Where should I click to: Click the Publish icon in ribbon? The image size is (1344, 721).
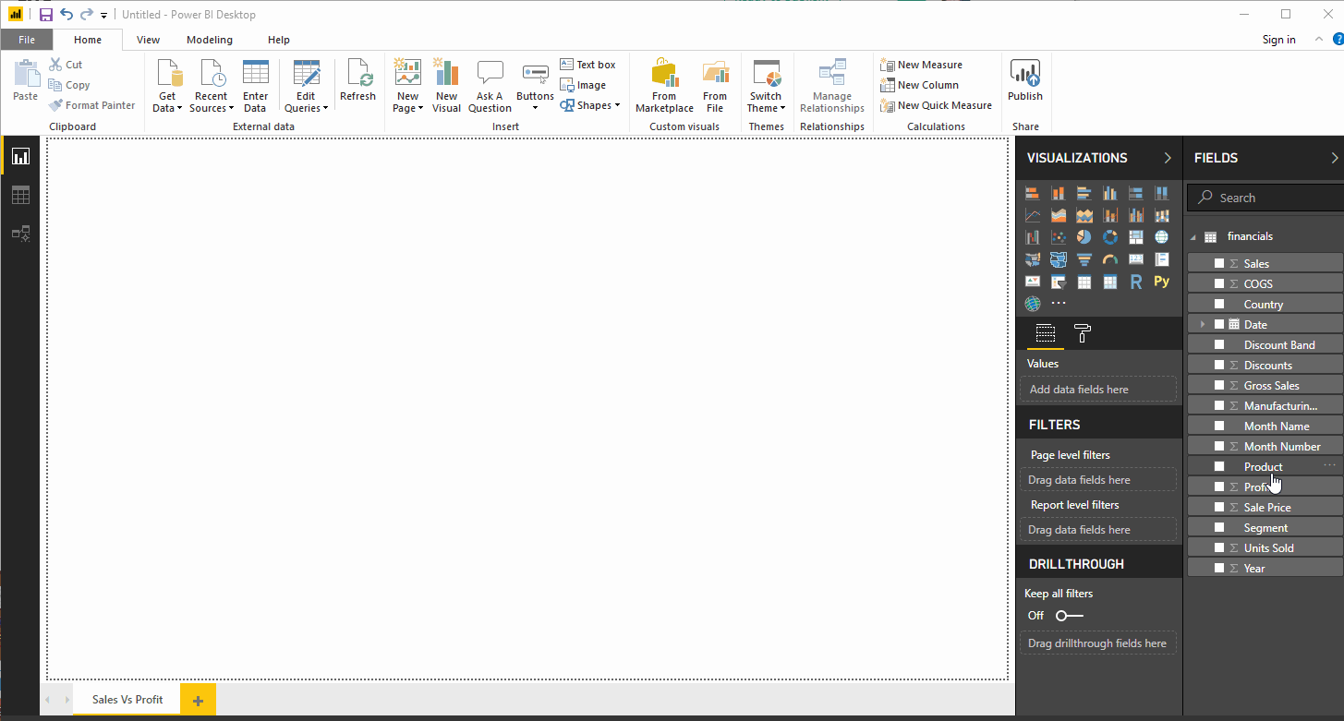tap(1025, 80)
